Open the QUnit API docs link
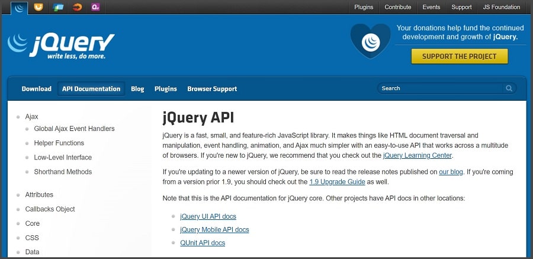533x259 pixels. point(203,243)
